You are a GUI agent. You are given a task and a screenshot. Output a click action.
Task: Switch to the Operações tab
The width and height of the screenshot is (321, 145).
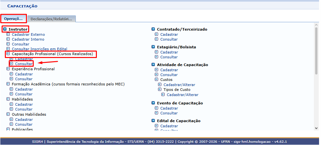pos(13,19)
